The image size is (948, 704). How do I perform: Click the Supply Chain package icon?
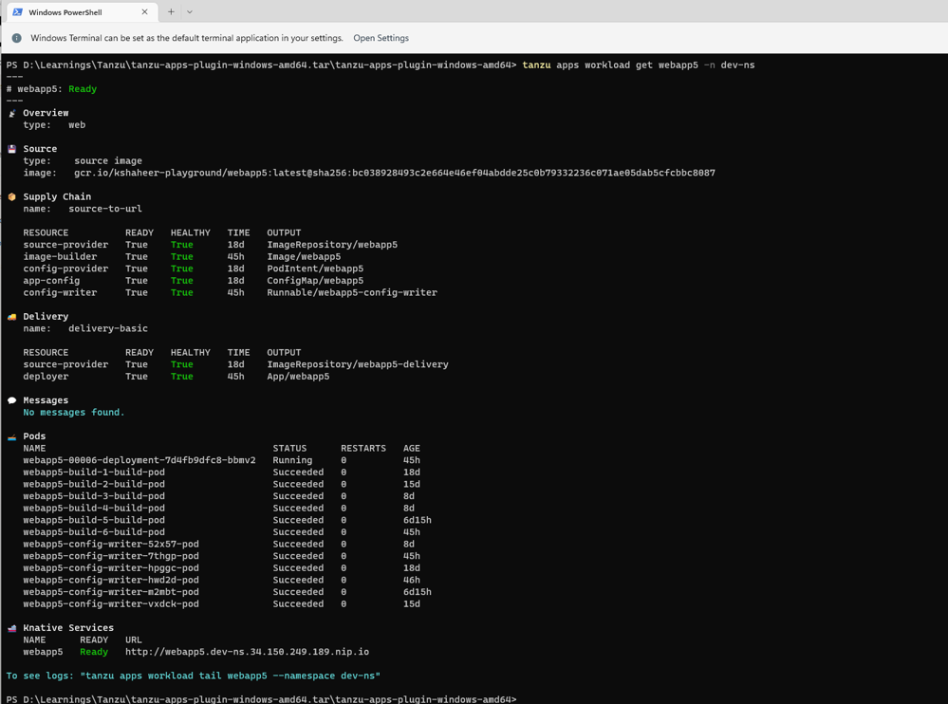12,197
